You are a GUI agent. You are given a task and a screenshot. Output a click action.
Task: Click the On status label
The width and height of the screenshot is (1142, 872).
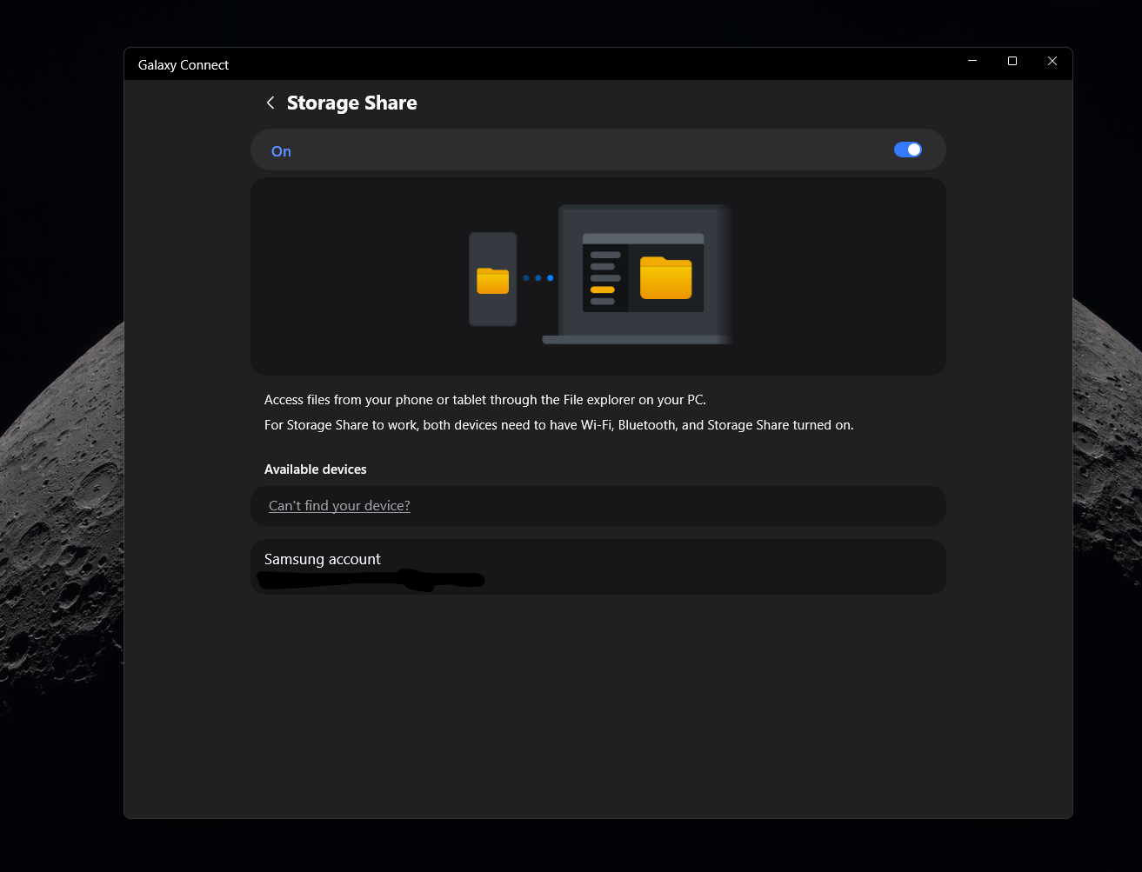coord(280,150)
